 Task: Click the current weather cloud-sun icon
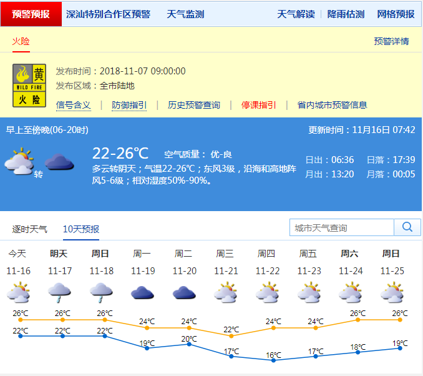pos(19,161)
